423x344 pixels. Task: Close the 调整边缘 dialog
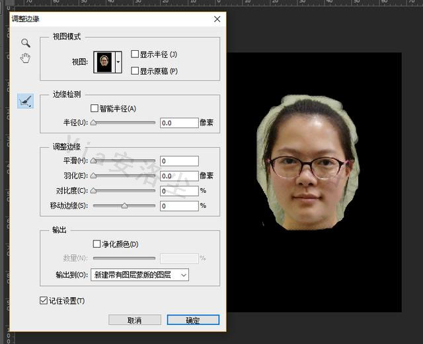(x=217, y=19)
